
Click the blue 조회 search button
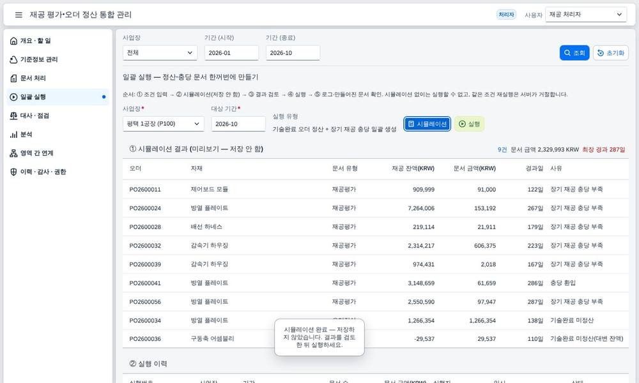tap(574, 53)
